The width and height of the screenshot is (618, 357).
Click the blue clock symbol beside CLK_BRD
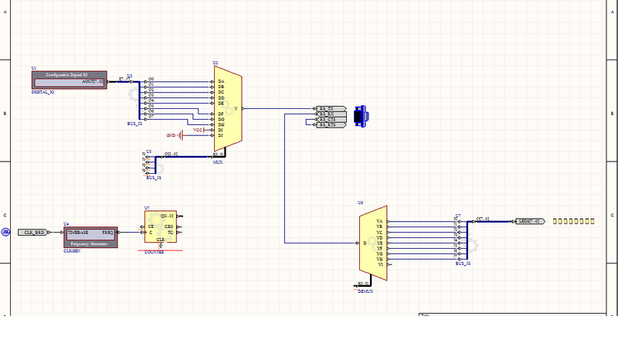(x=5, y=232)
